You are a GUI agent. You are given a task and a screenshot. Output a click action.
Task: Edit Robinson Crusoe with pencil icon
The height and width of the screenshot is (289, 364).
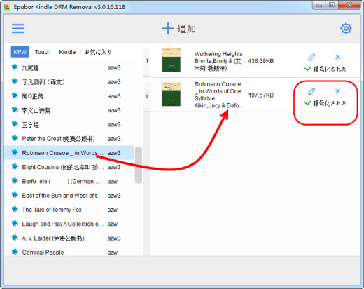[311, 91]
